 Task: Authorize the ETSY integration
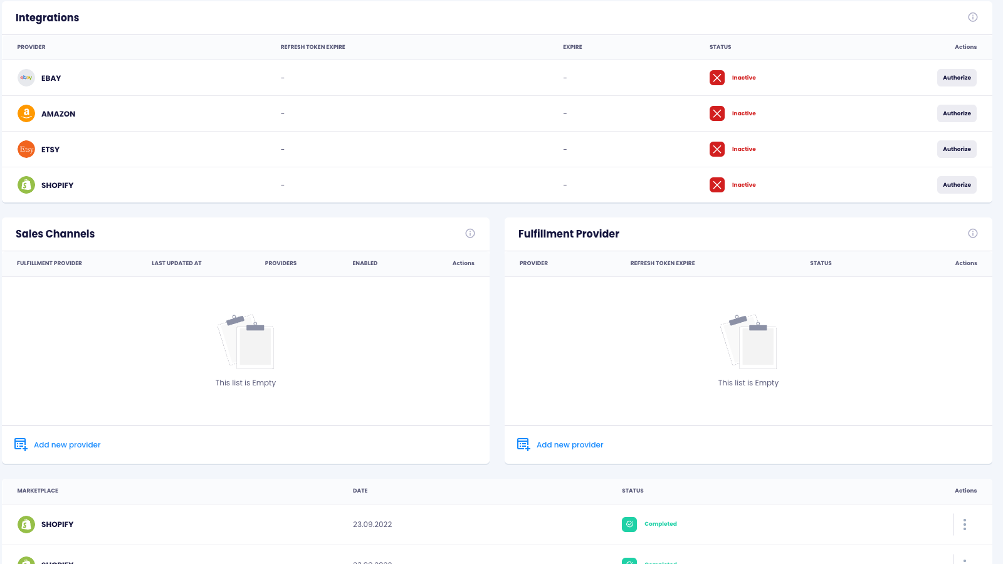(957, 149)
